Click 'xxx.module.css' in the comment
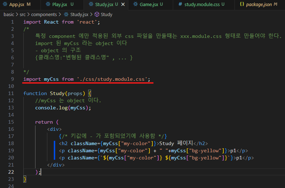285x188 pixels. click(201, 36)
